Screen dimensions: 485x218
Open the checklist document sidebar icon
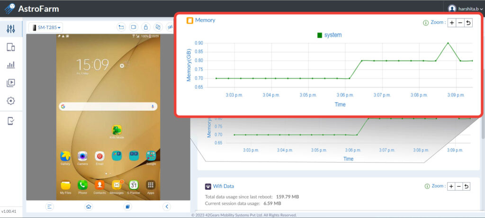point(11,121)
